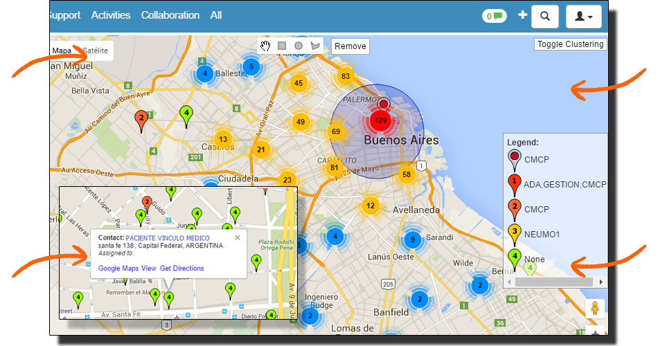Viewport: 658px width, 346px height.
Task: Pick up the Street View pegman
Action: point(594,309)
